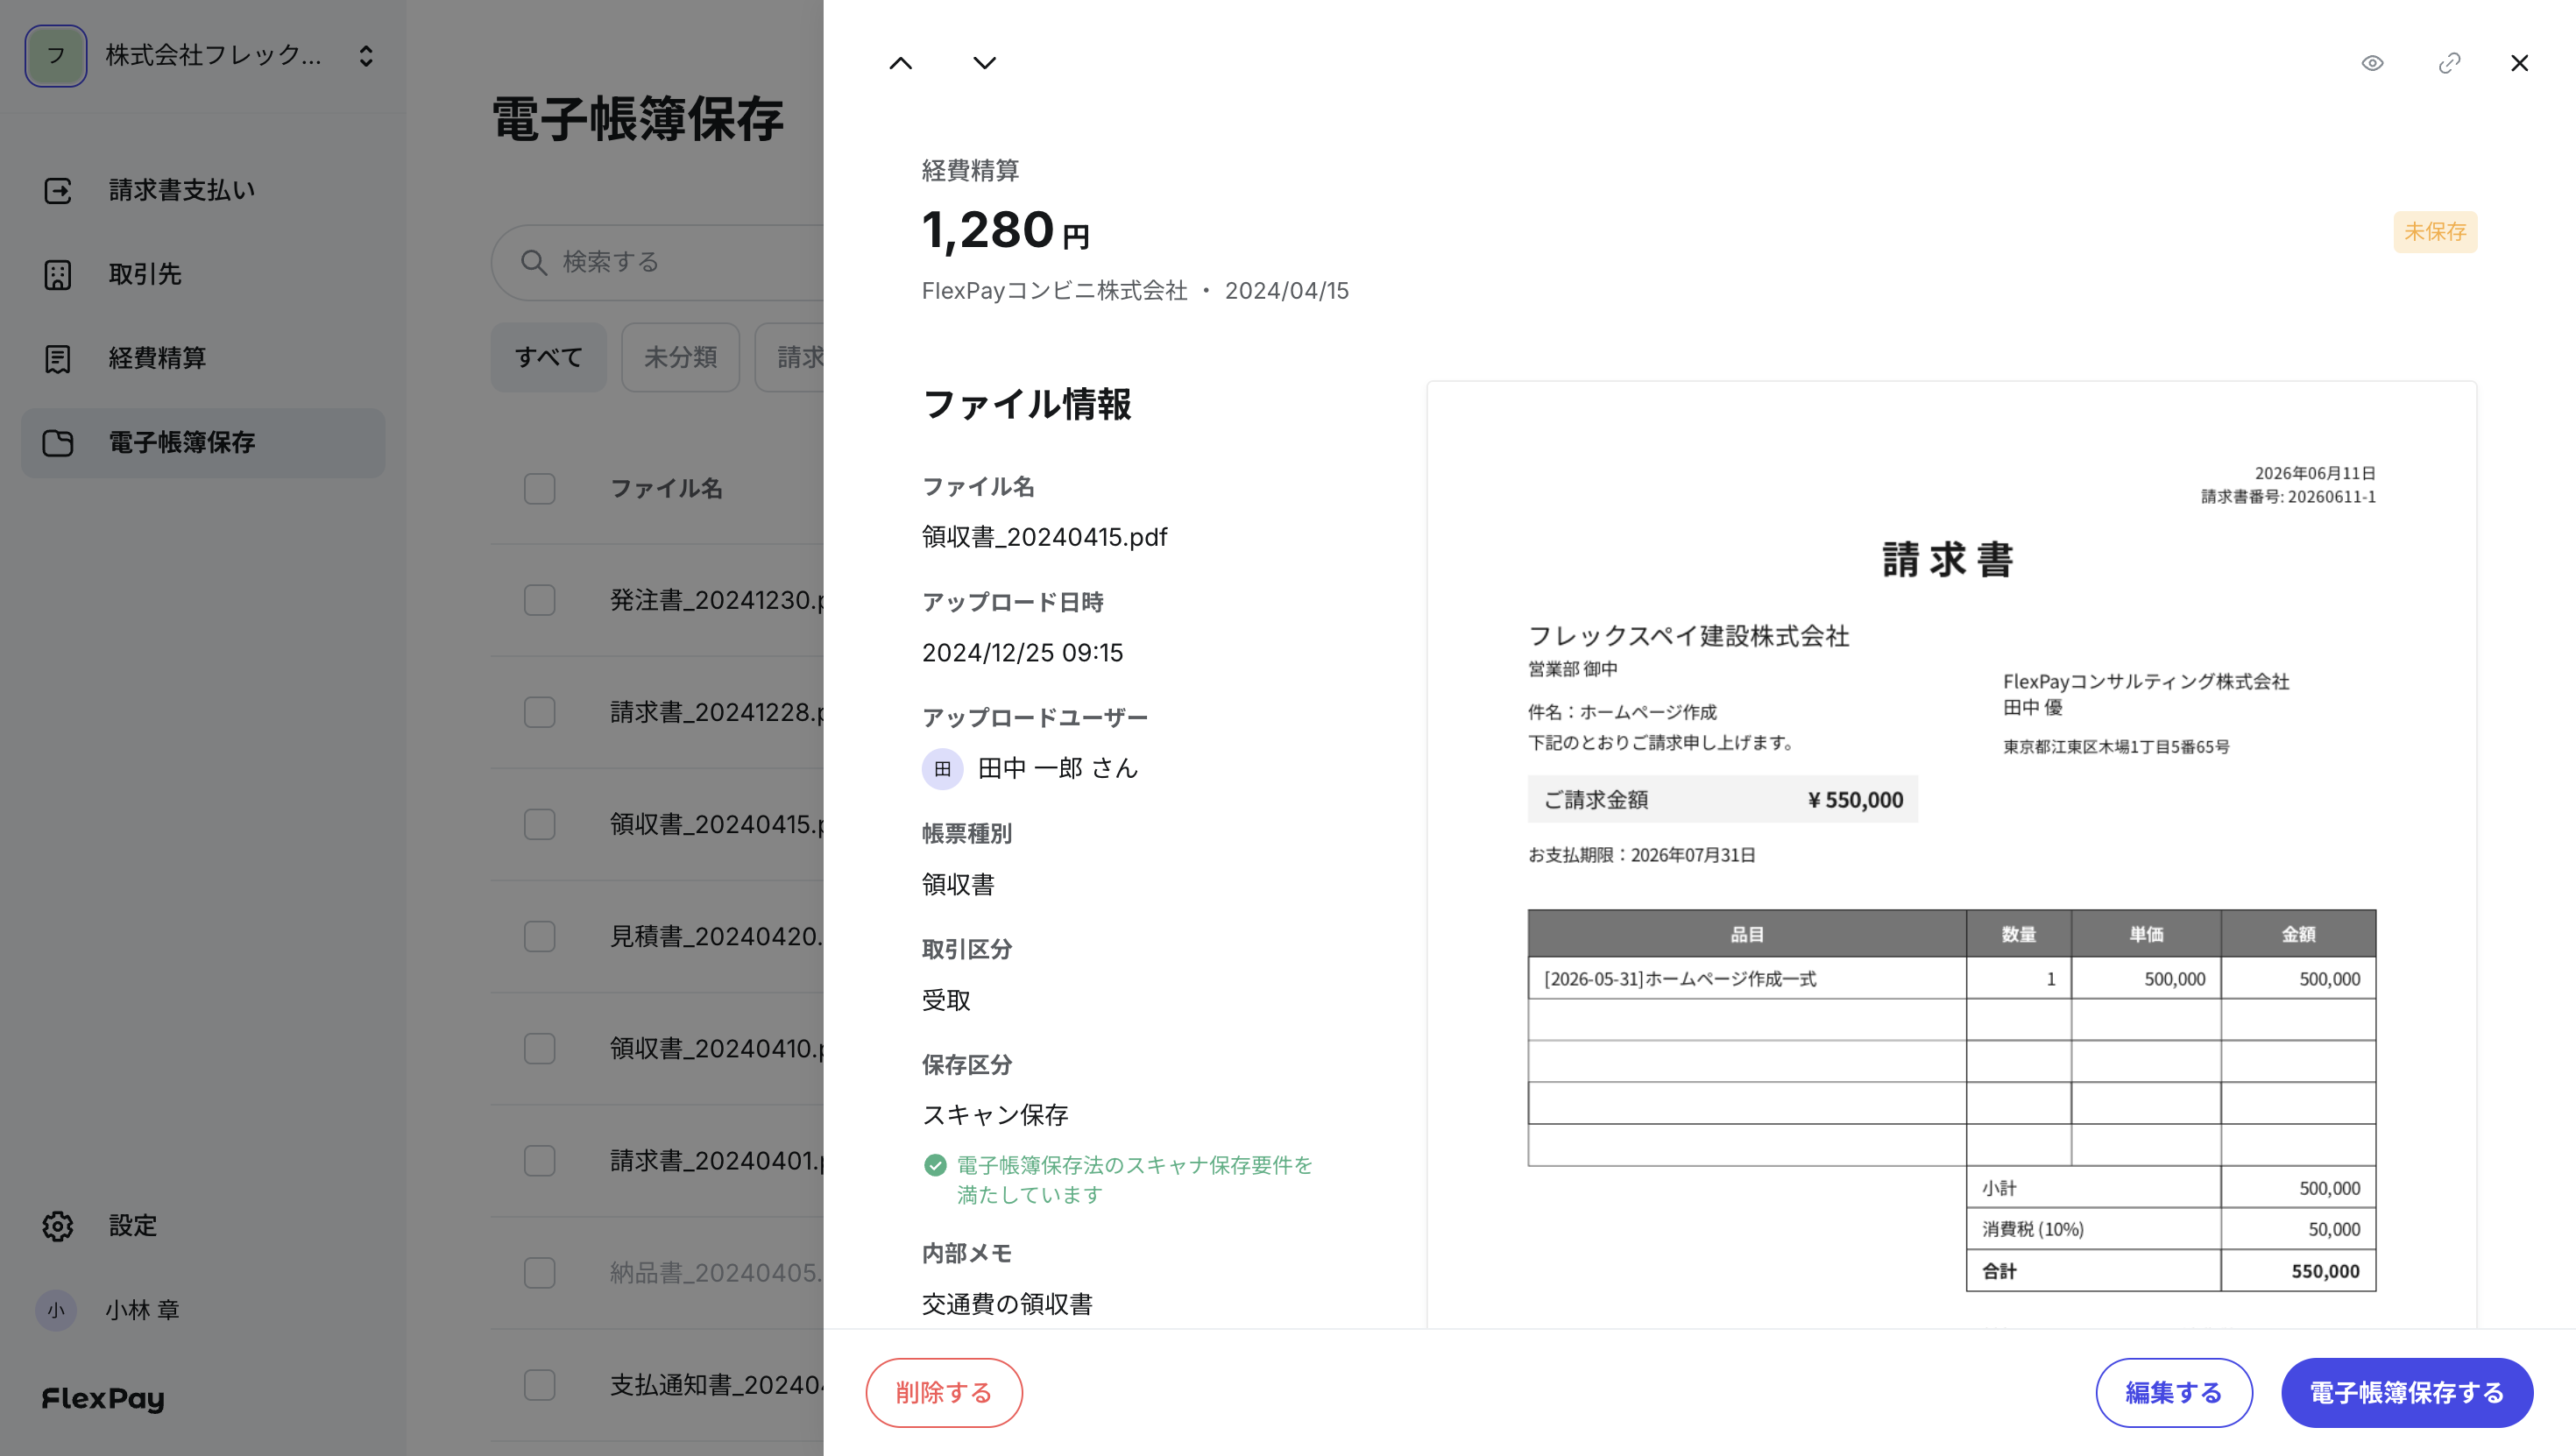2576x1456 pixels.
Task: Click the 請求書支払い sidebar icon
Action: pyautogui.click(x=58, y=190)
